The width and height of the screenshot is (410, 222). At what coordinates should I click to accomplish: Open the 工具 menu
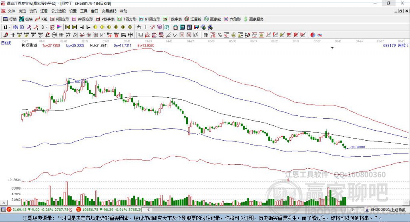[x=84, y=11]
